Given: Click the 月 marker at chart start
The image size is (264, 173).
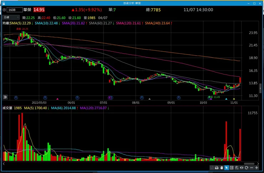Looking at the screenshot, I should (x=16, y=98).
